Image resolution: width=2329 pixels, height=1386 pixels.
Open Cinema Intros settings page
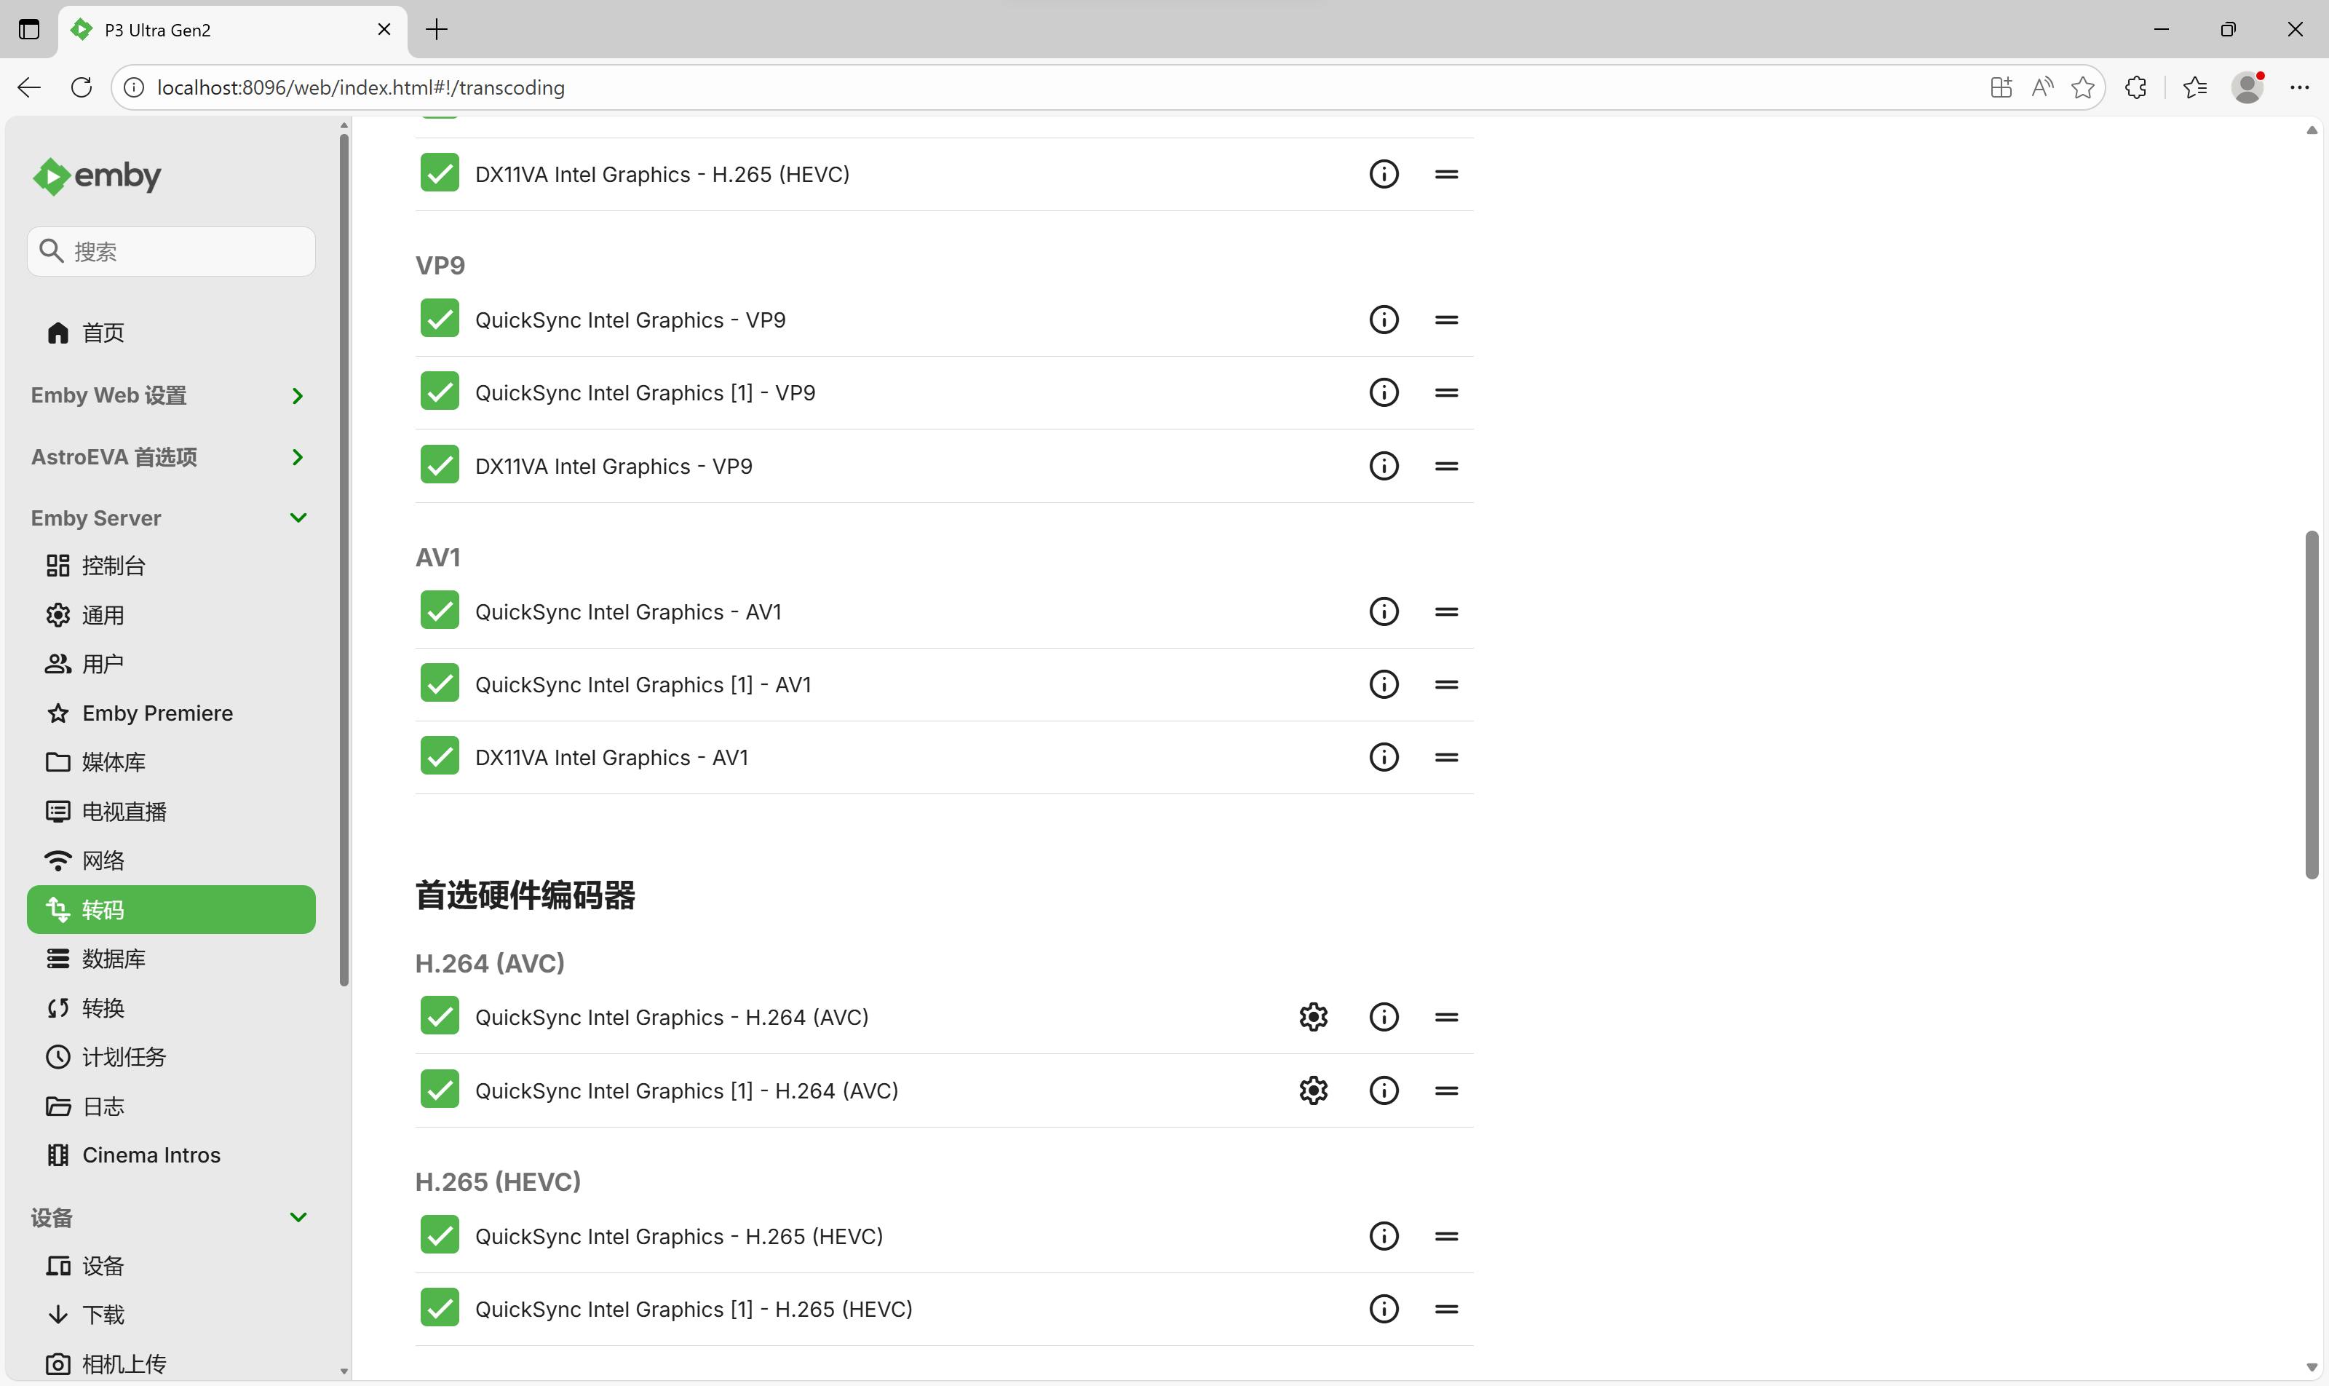click(151, 1155)
